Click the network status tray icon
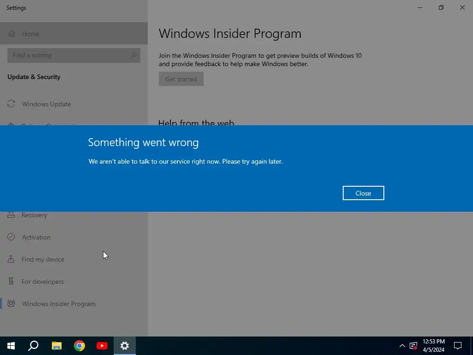Screen dimensions: 473x355 click(x=413, y=346)
